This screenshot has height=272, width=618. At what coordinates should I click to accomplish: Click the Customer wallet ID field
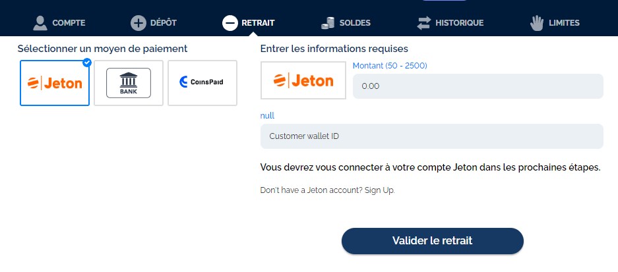click(x=431, y=136)
